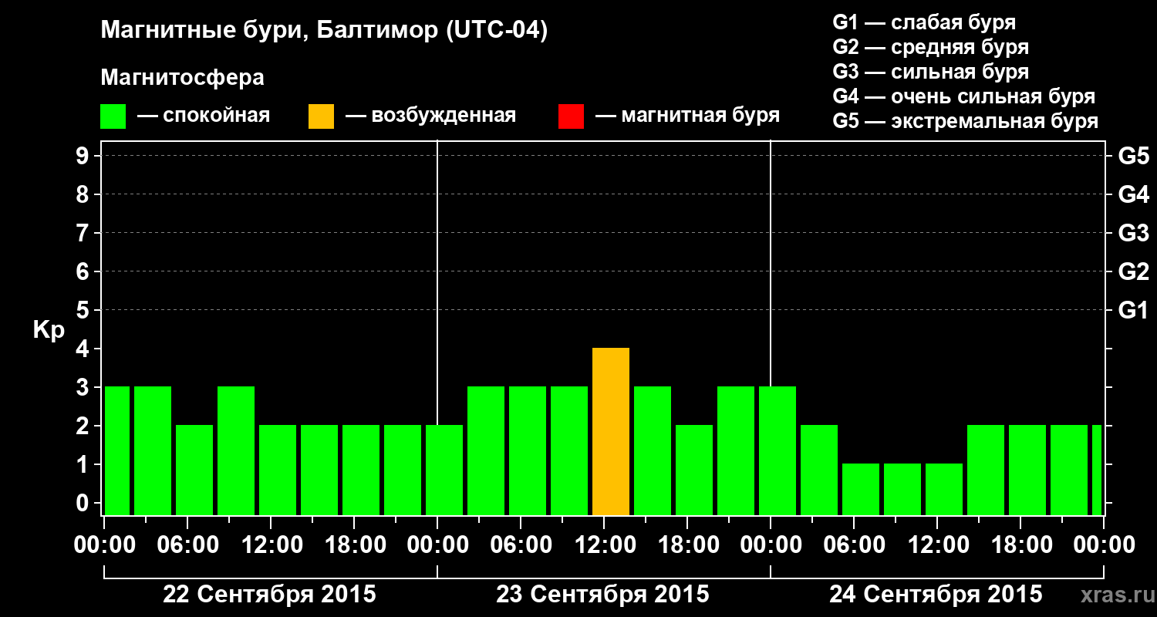Click the '— спокойная' legend label
This screenshot has height=617, width=1157.
tap(204, 116)
